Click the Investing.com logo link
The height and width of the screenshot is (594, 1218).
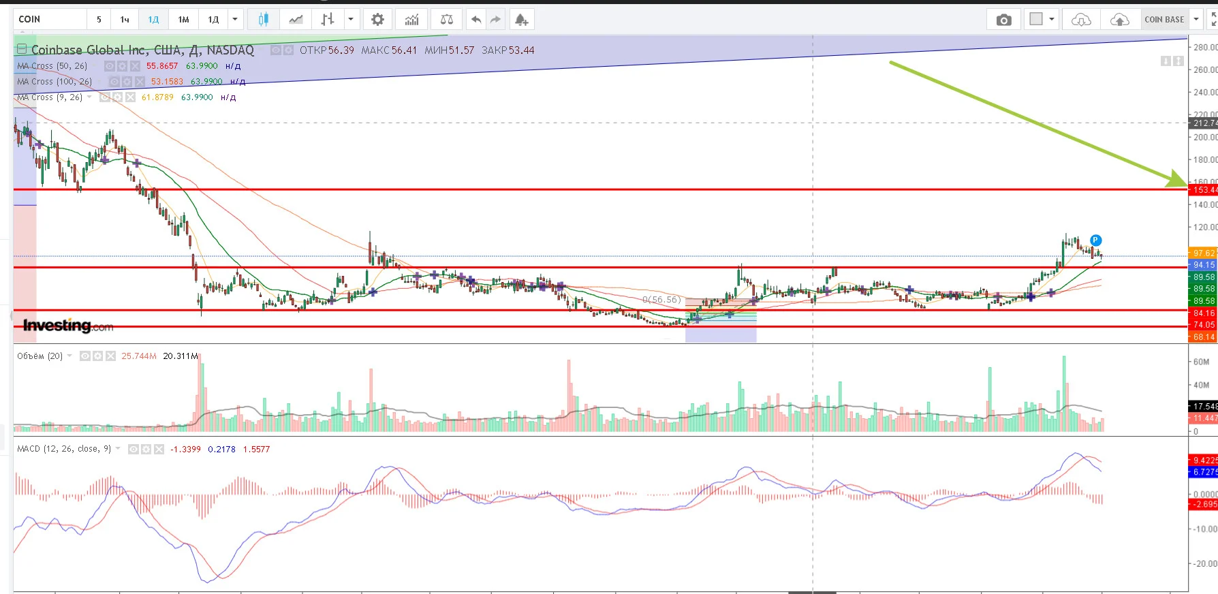pos(68,326)
